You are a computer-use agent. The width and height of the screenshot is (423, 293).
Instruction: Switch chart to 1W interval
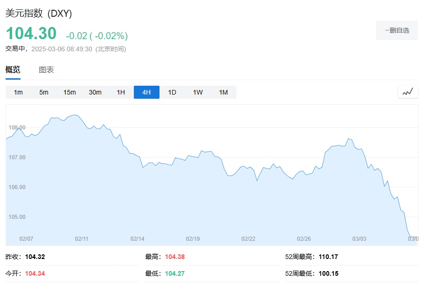coord(198,92)
